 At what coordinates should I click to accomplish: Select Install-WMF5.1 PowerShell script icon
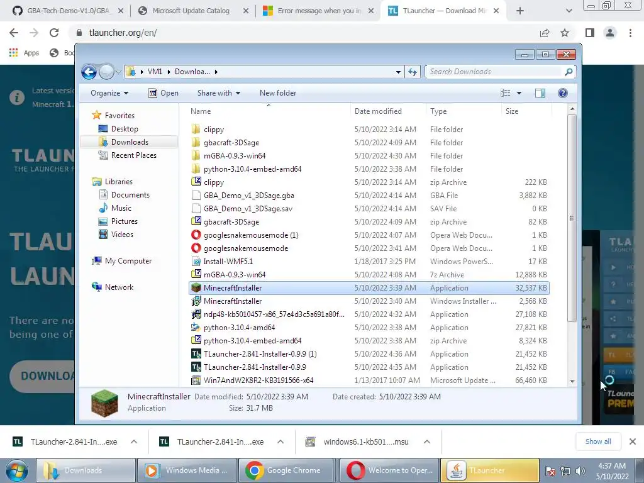coord(196,261)
